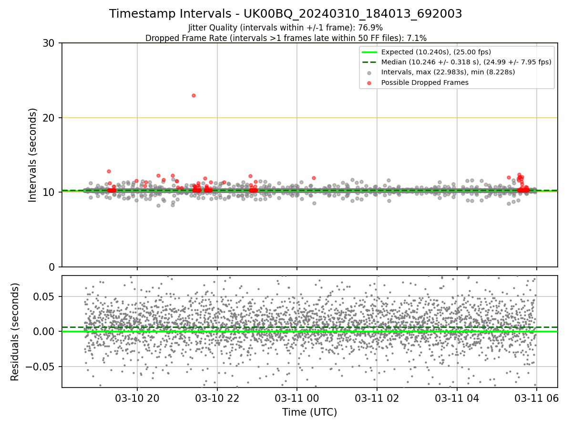Screen dimensions: 572x429
Task: Click legend entry 'Possible Dropped Frames'
Action: click(425, 82)
